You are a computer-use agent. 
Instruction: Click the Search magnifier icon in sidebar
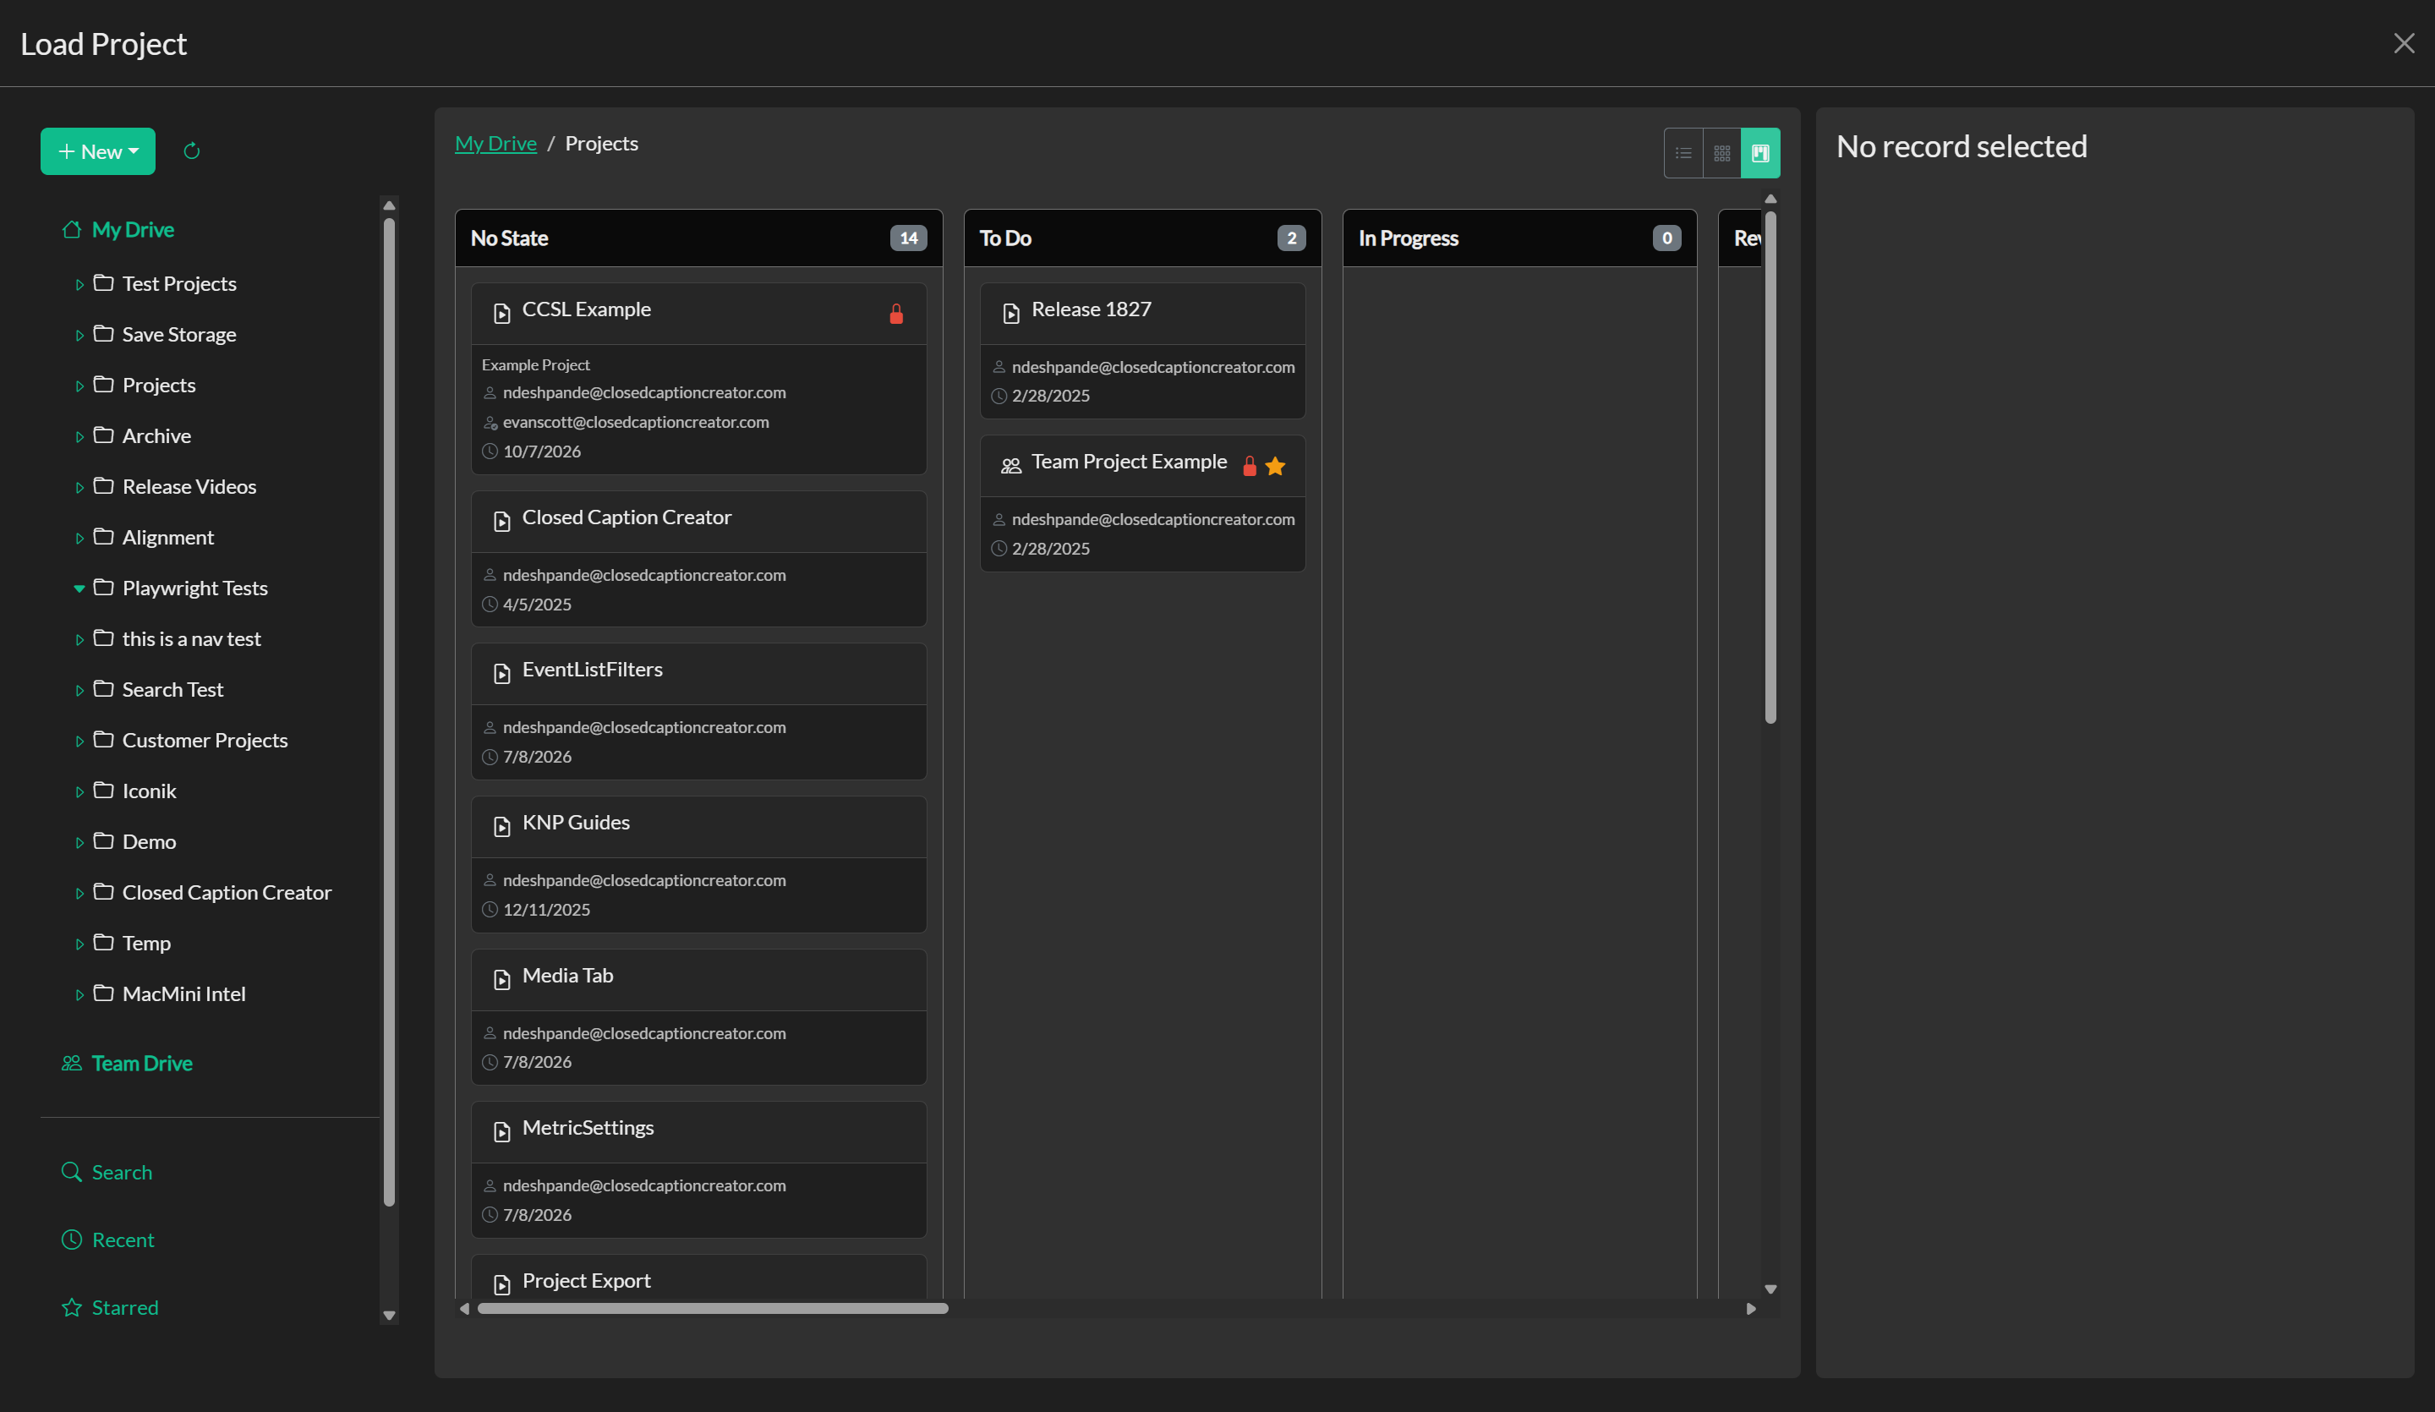[x=72, y=1173]
